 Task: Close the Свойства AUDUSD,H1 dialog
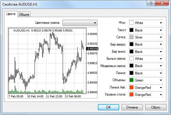click(162, 3)
